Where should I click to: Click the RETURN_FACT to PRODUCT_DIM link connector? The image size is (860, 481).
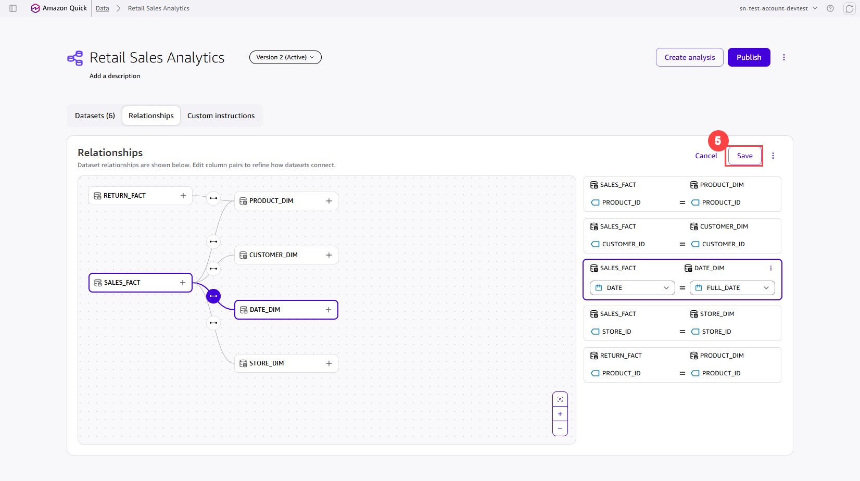[213, 198]
